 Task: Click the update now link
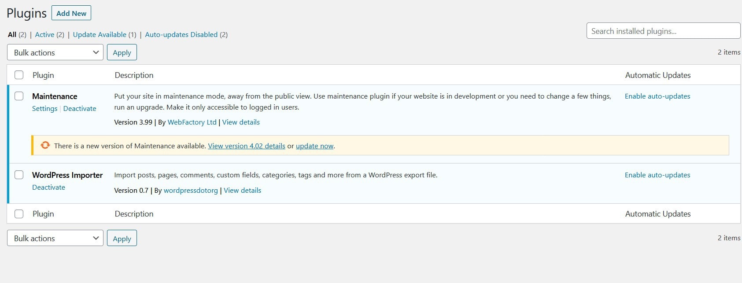(x=314, y=146)
